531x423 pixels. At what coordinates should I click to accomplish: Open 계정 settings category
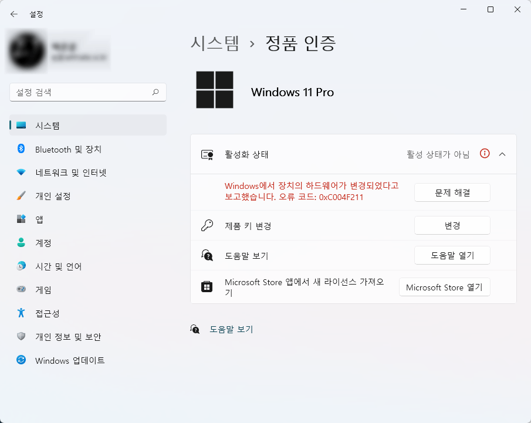(x=88, y=242)
